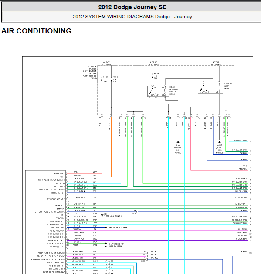Image resolution: width=261 pixels, height=274 pixels.
Task: Click the 'AIR CONDITIONING' heading
Action: click(37, 31)
